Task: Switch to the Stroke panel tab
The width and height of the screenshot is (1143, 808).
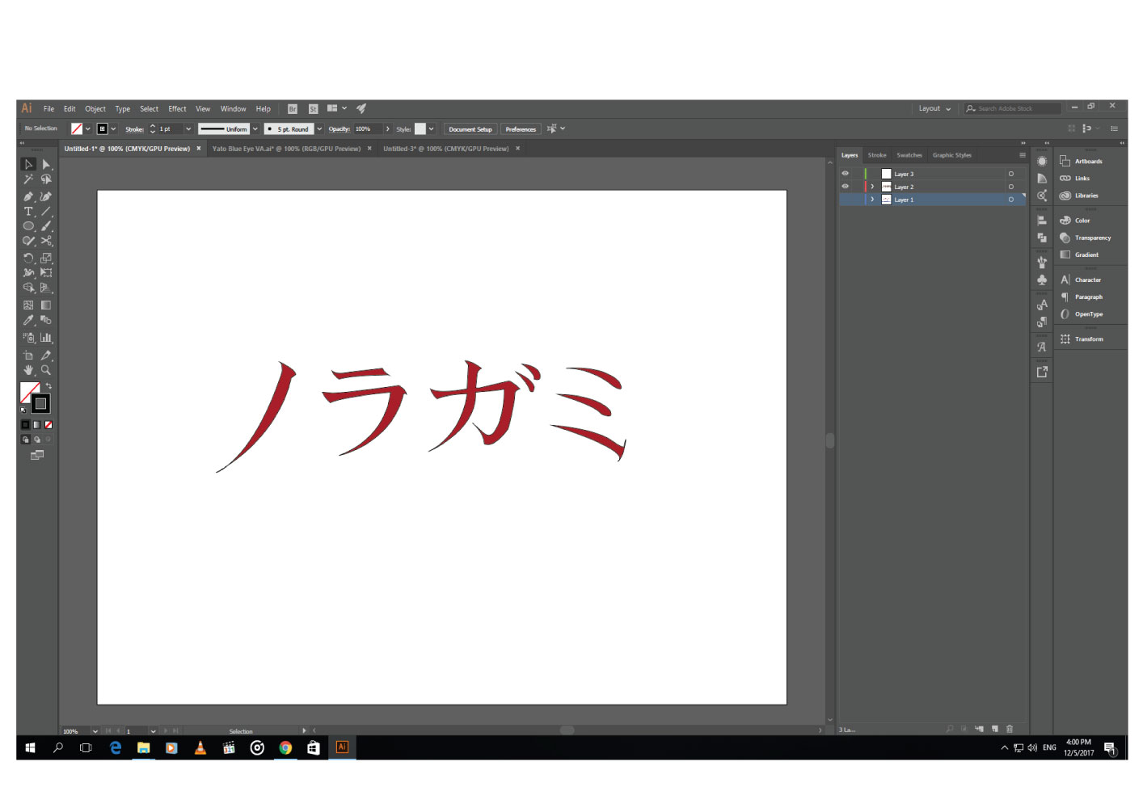Action: 877,155
